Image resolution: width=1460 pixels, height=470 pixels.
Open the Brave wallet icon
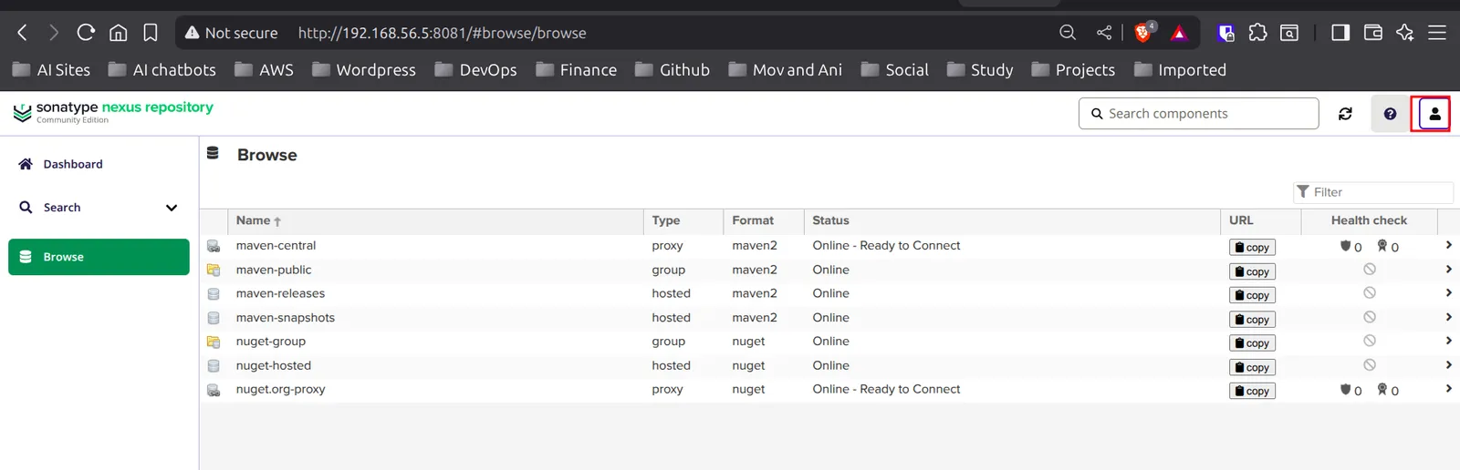[1373, 33]
